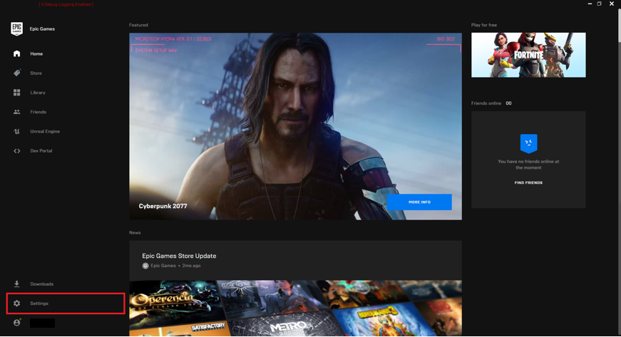This screenshot has width=621, height=337.
Task: Click the sad-face friends offline icon
Action: pyautogui.click(x=528, y=144)
